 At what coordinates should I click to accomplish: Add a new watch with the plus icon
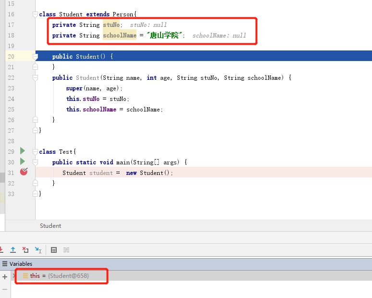click(5, 277)
